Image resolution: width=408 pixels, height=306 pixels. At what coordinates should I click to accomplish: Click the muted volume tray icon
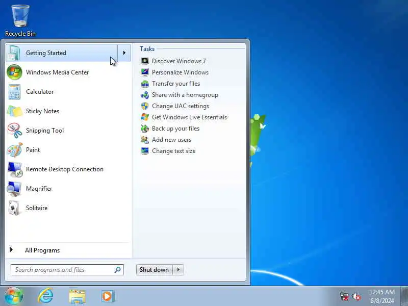point(356,296)
